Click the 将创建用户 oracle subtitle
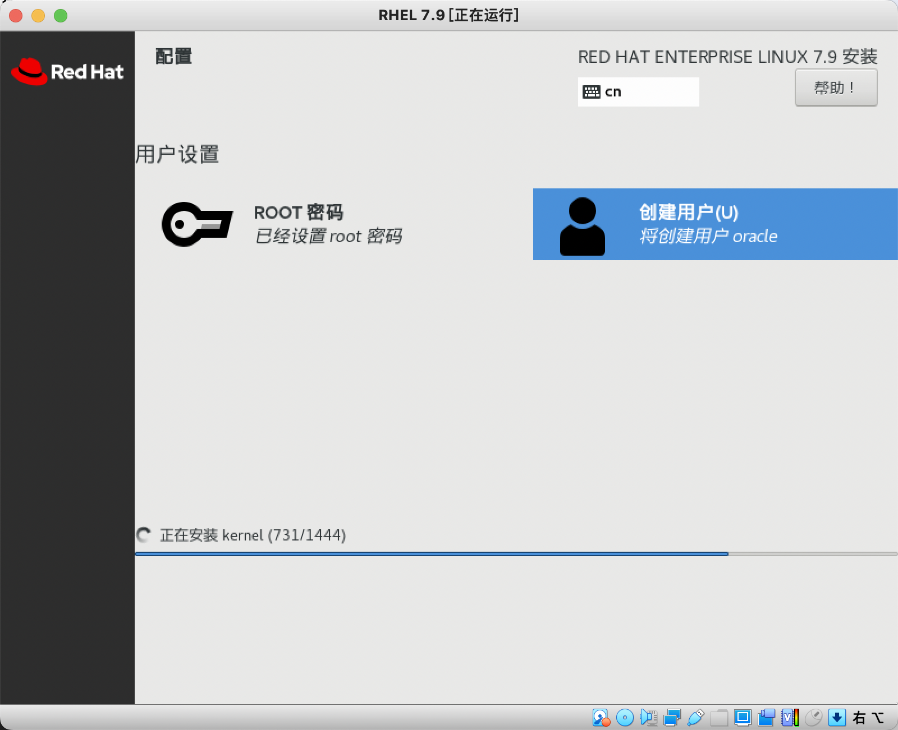898x730 pixels. coord(708,236)
